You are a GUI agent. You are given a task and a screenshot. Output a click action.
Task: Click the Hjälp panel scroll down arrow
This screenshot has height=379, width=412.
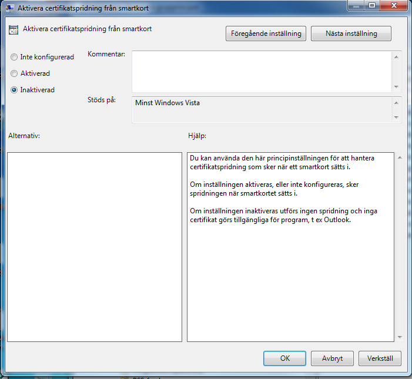(x=400, y=337)
